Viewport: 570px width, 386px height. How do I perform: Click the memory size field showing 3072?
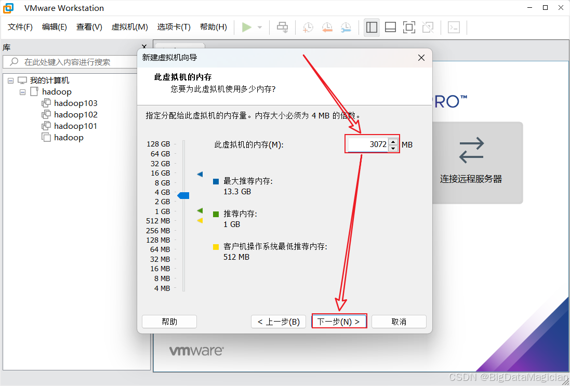click(368, 144)
